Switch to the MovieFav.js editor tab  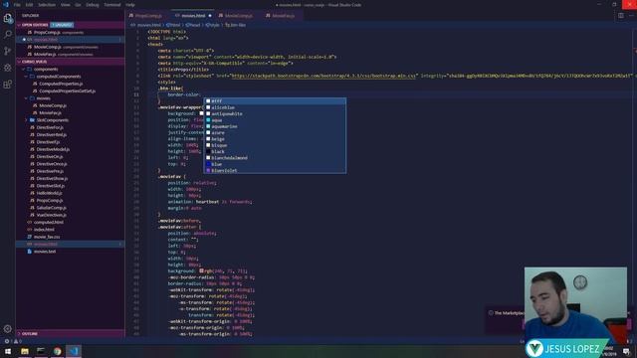[283, 16]
